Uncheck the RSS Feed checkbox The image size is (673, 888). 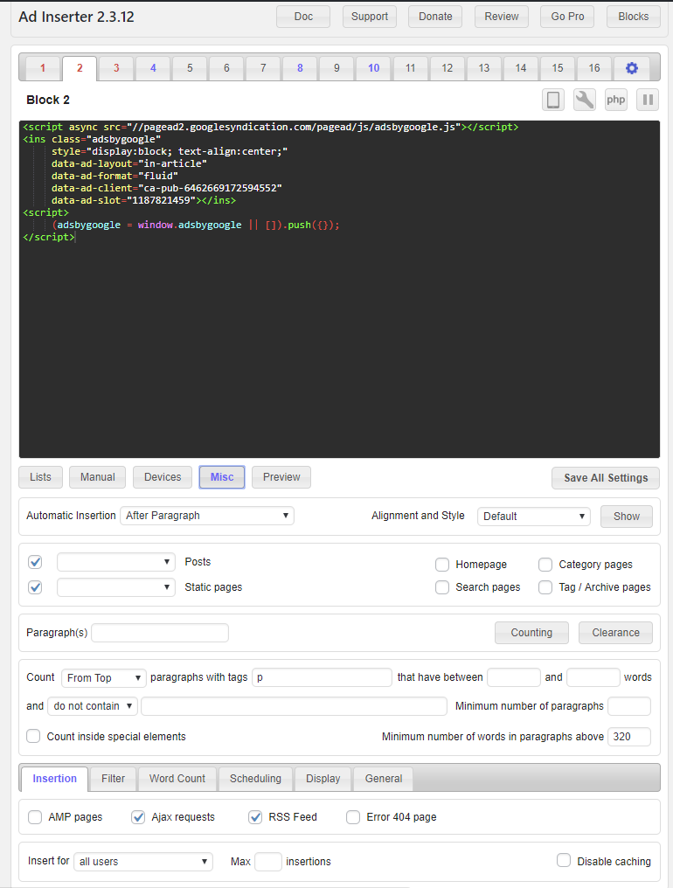[255, 817]
